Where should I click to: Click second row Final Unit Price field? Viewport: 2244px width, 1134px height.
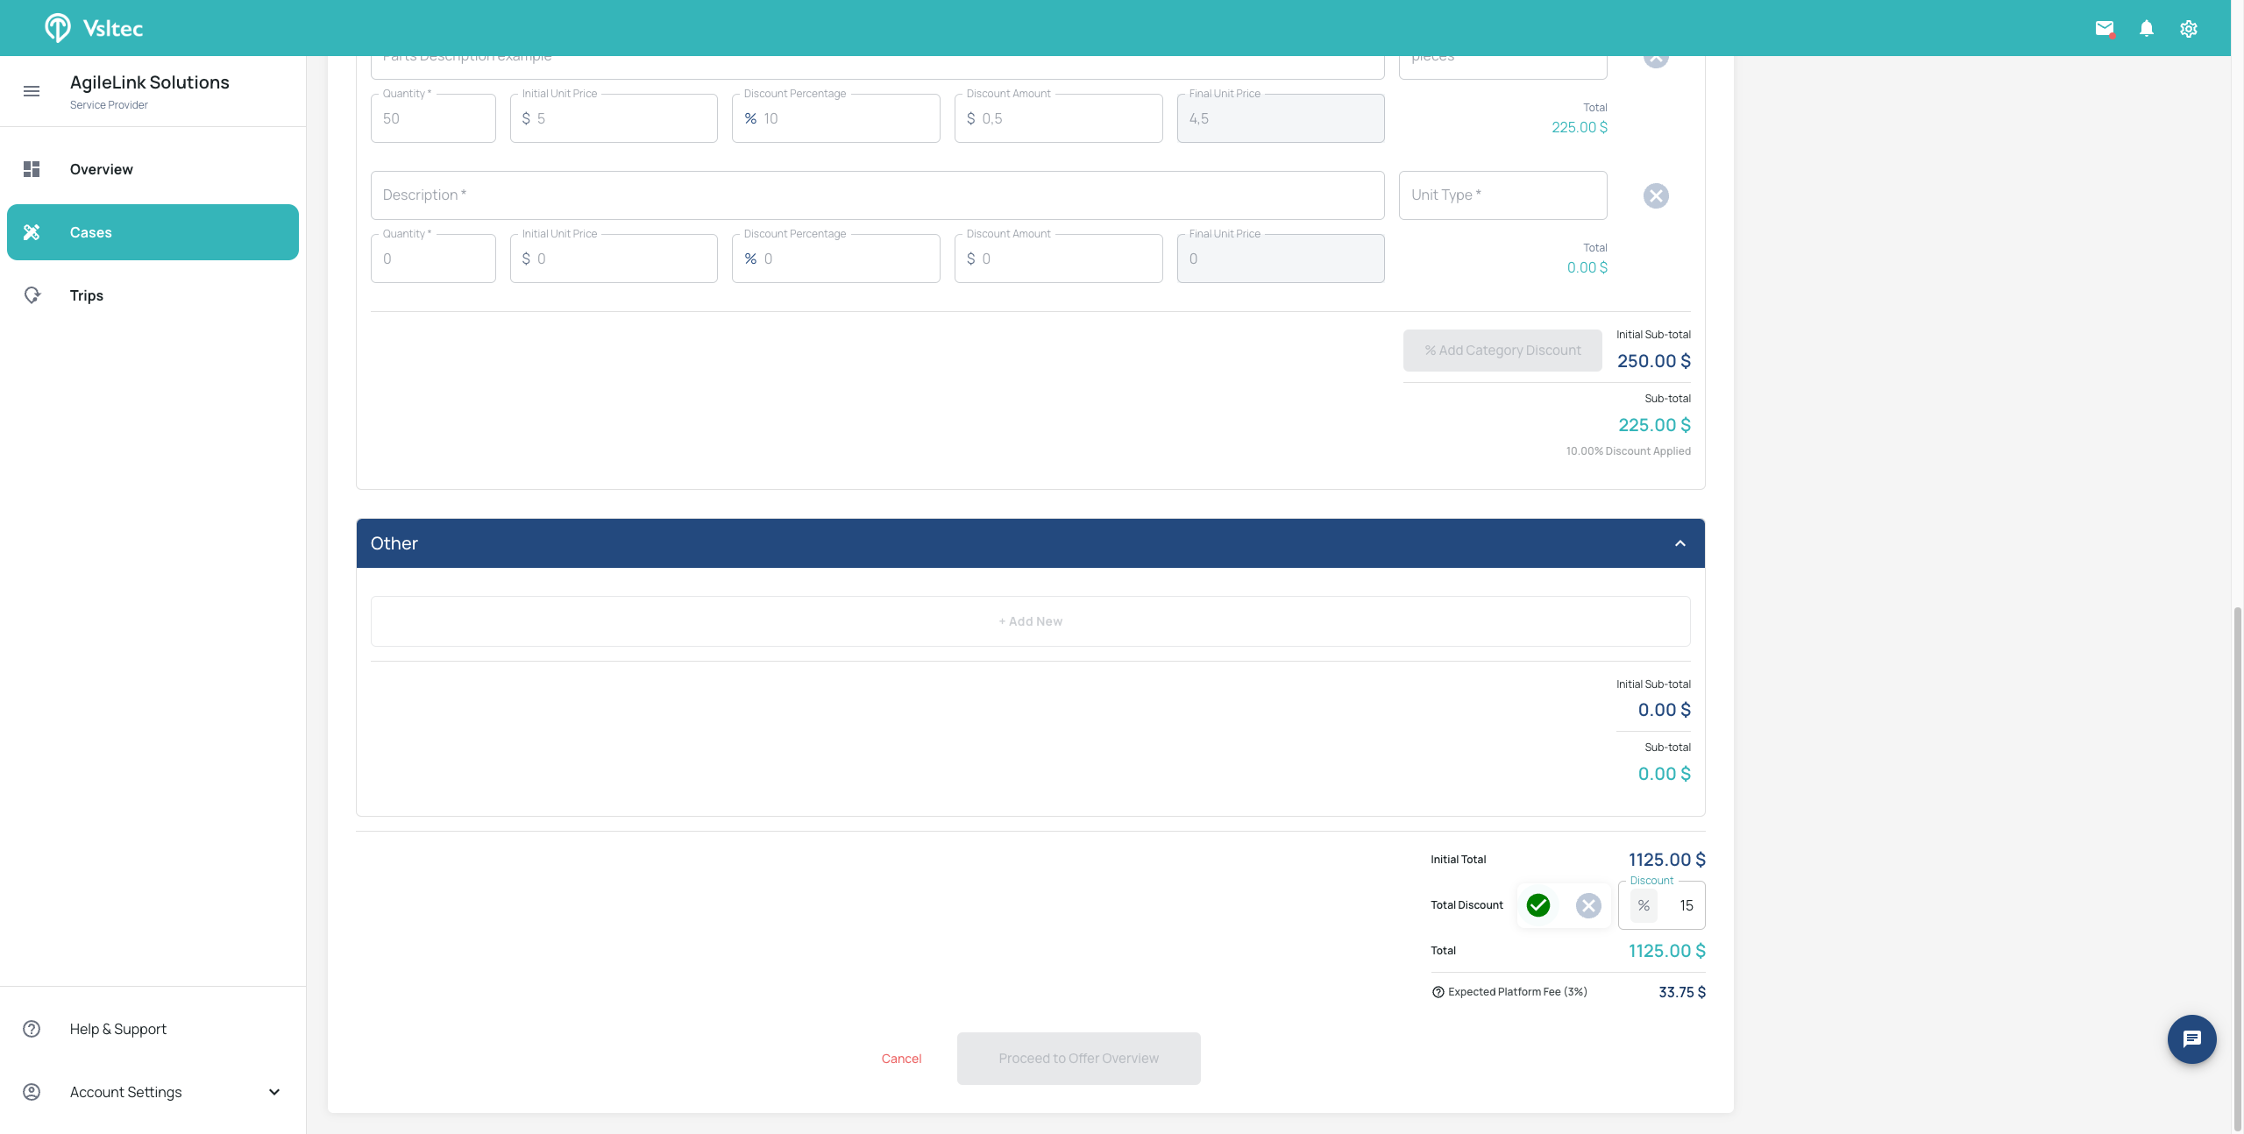coord(1281,259)
